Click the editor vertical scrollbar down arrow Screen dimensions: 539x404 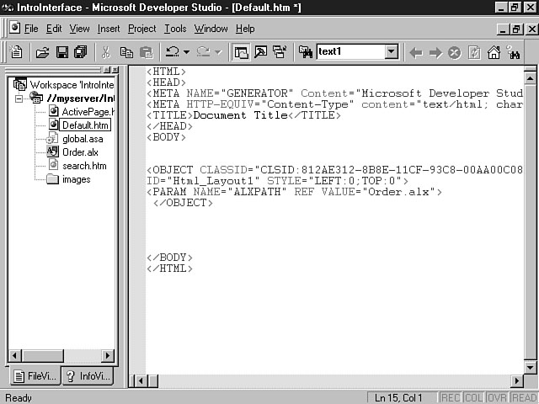pos(531,366)
